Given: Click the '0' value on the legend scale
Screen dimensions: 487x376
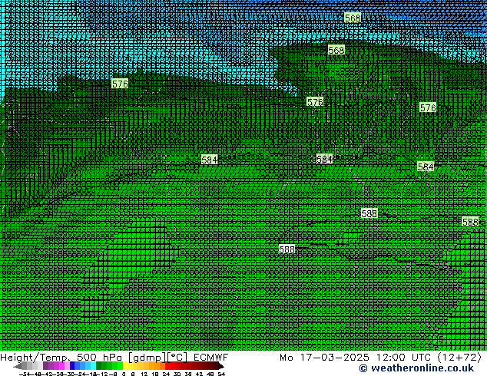Looking at the screenshot, I should click(x=124, y=374).
